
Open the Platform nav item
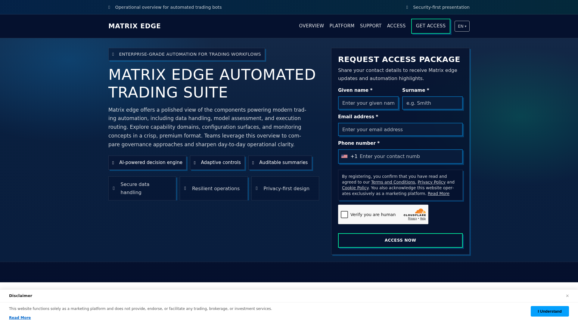coord(342,26)
